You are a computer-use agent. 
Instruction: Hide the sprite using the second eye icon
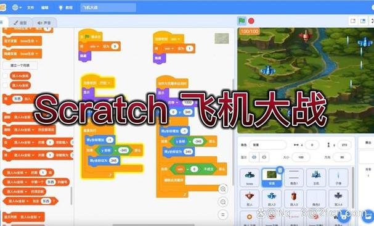264,157
